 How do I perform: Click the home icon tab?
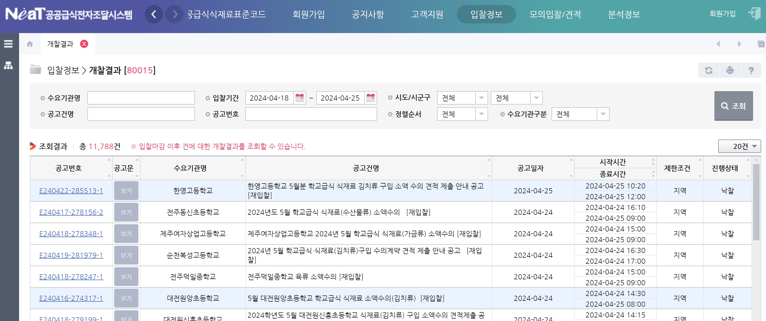30,44
